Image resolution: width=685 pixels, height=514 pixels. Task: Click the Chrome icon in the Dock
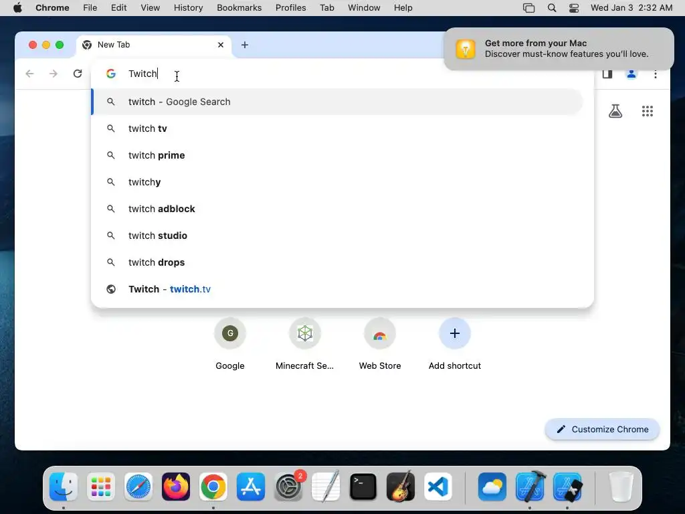[213, 487]
